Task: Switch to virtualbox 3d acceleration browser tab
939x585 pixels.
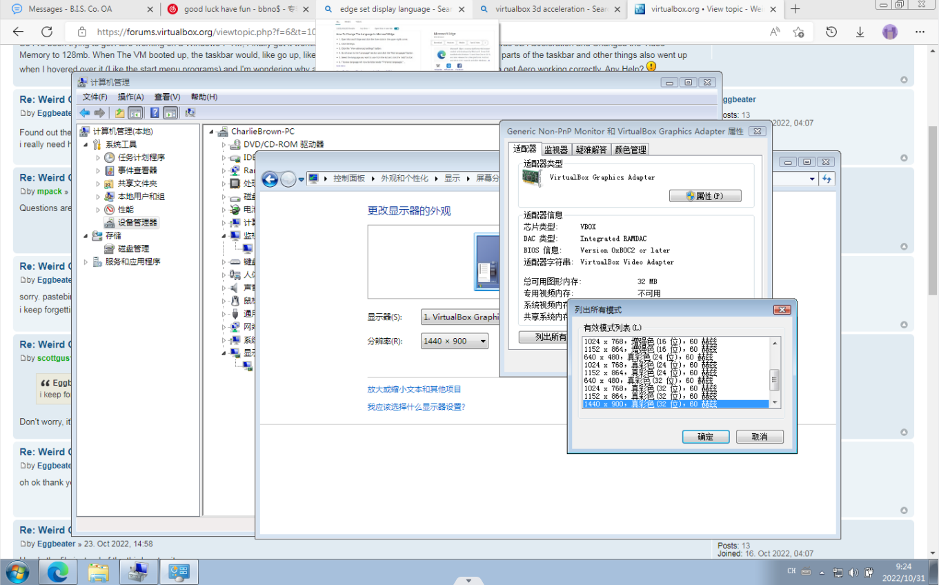Action: click(x=551, y=9)
